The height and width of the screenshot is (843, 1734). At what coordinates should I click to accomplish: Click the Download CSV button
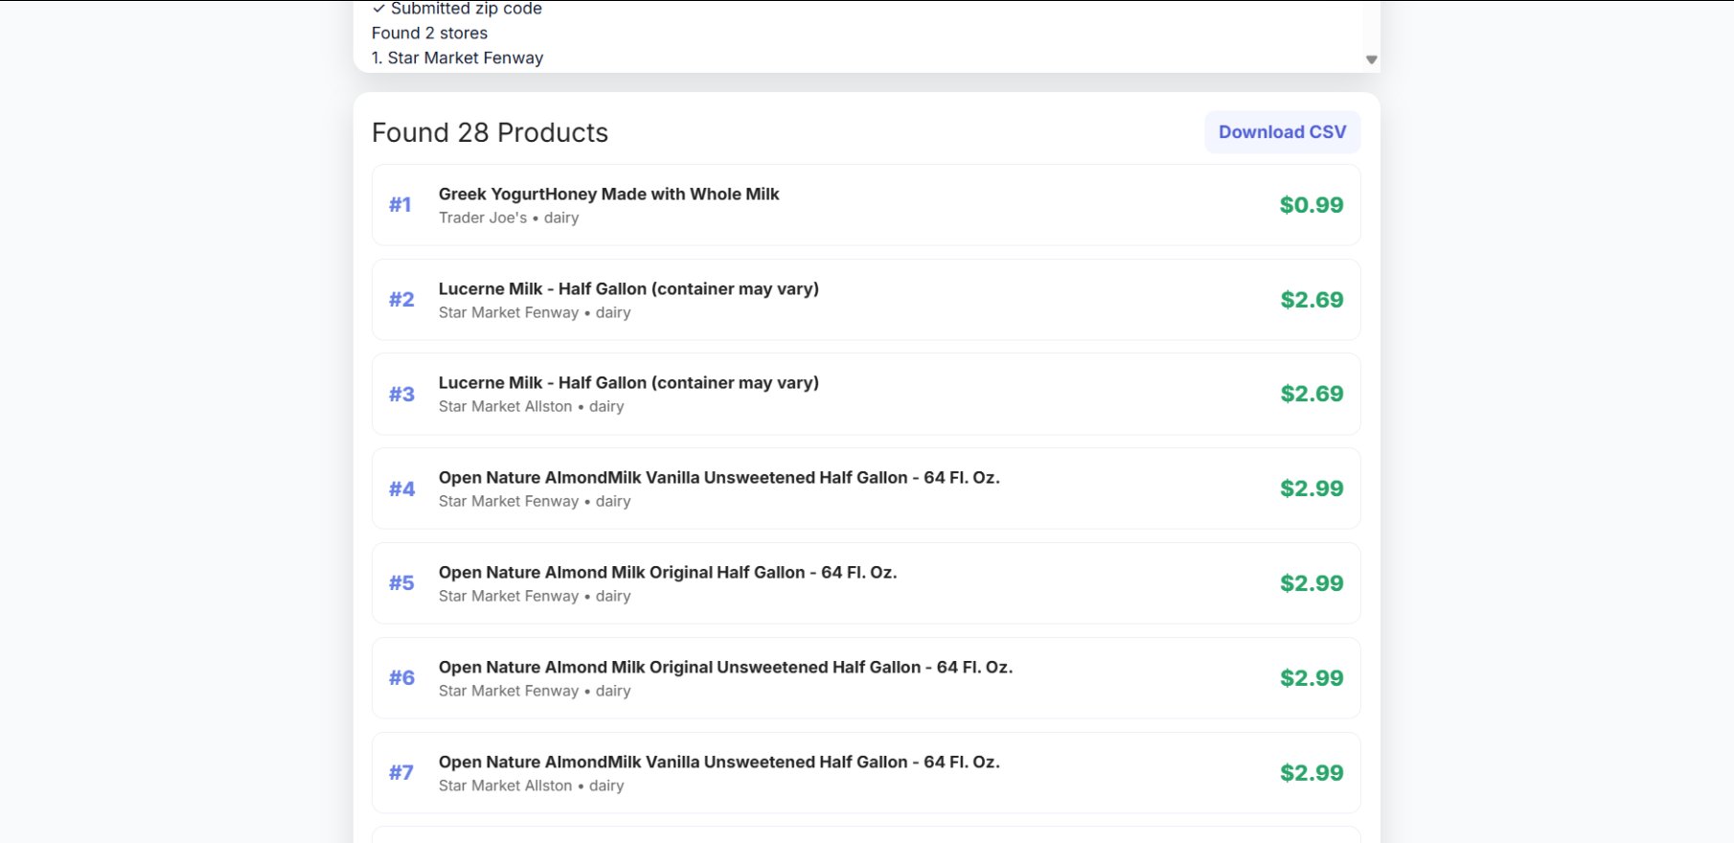click(1282, 132)
